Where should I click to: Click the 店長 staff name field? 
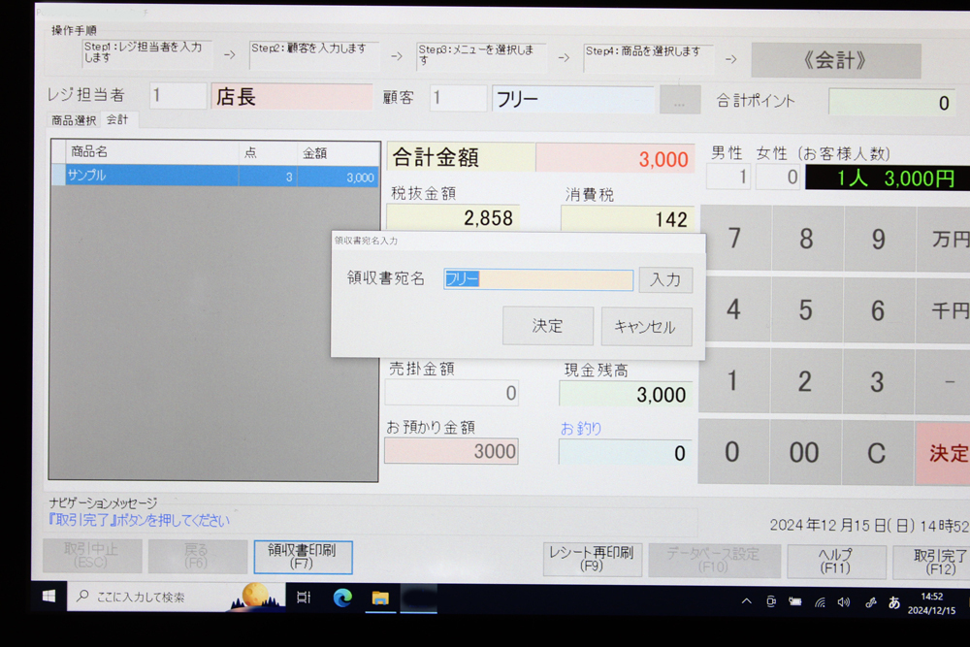pos(291,96)
